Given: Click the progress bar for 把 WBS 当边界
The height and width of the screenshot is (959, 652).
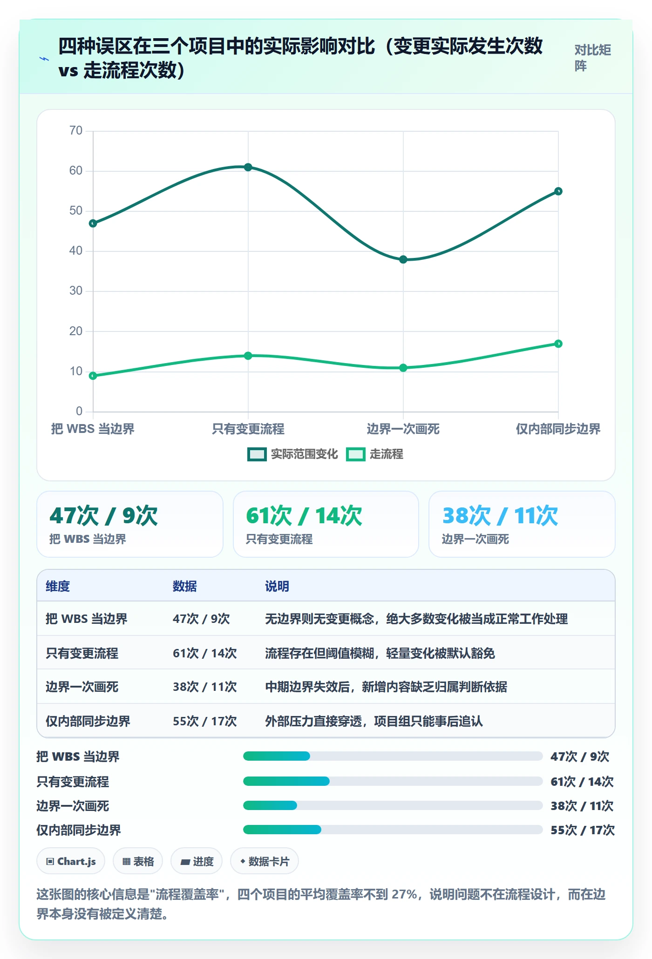Looking at the screenshot, I should (x=393, y=756).
